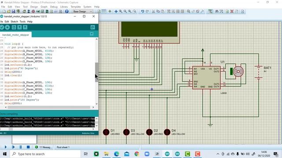282x158 pixels.
Task: Select the D4 LED-YELLOW component
Action: point(167,132)
